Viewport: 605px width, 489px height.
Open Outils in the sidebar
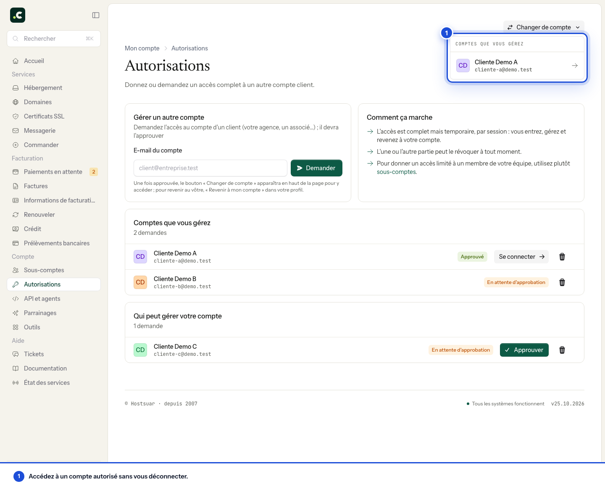[x=54, y=327]
